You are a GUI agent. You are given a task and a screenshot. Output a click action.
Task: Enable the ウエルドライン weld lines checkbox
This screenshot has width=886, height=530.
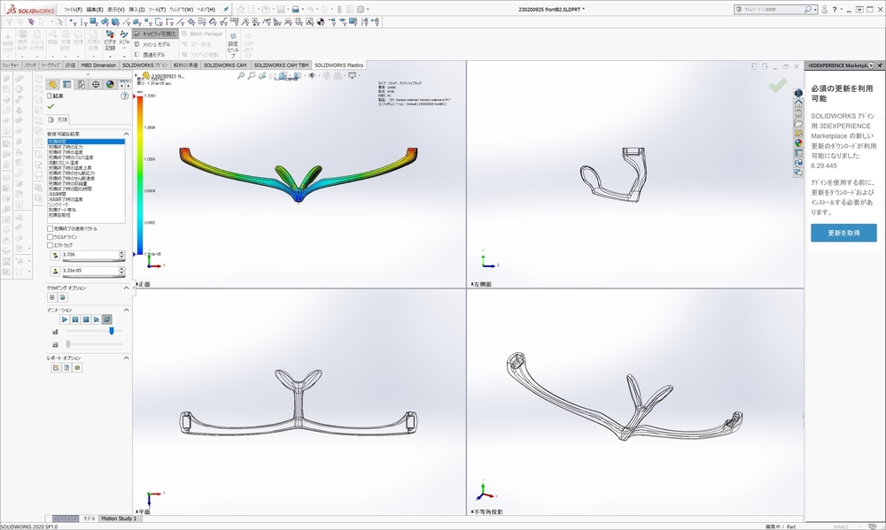tap(50, 237)
